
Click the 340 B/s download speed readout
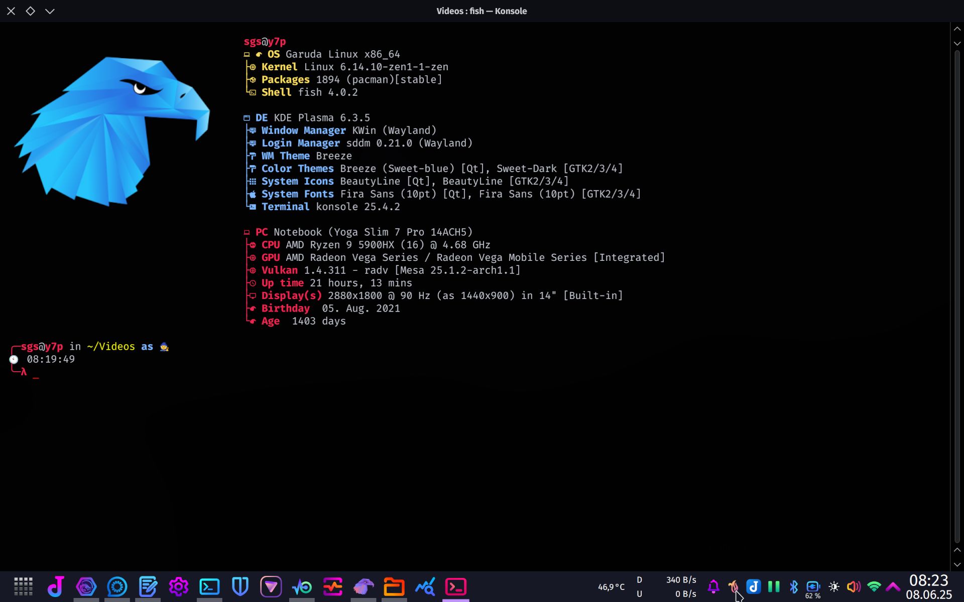pos(681,580)
